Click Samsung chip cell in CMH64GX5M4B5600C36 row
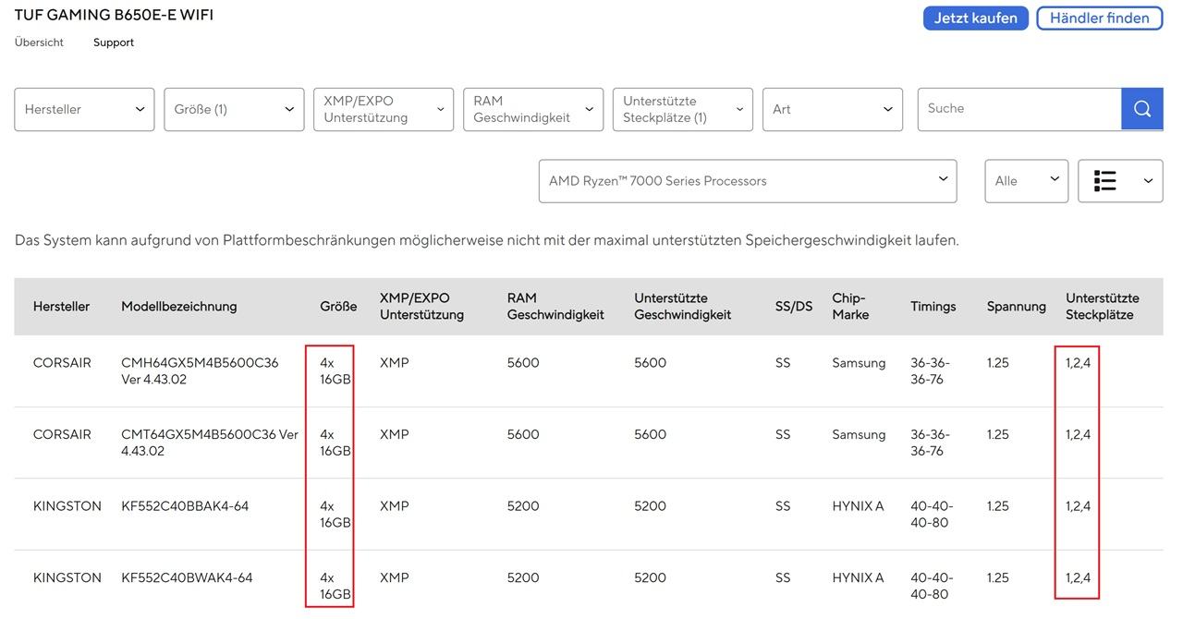This screenshot has height=619, width=1183. [859, 363]
